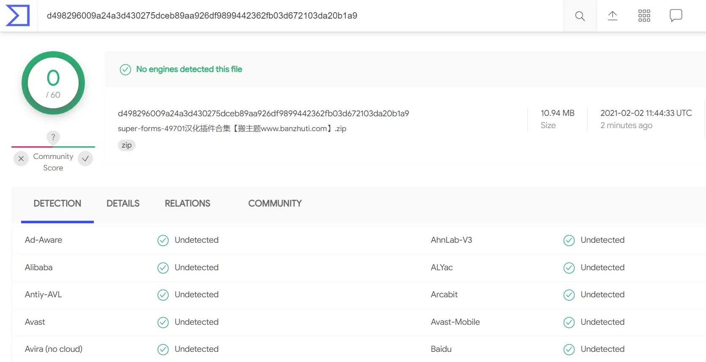Vote malicious with the X button

point(21,159)
